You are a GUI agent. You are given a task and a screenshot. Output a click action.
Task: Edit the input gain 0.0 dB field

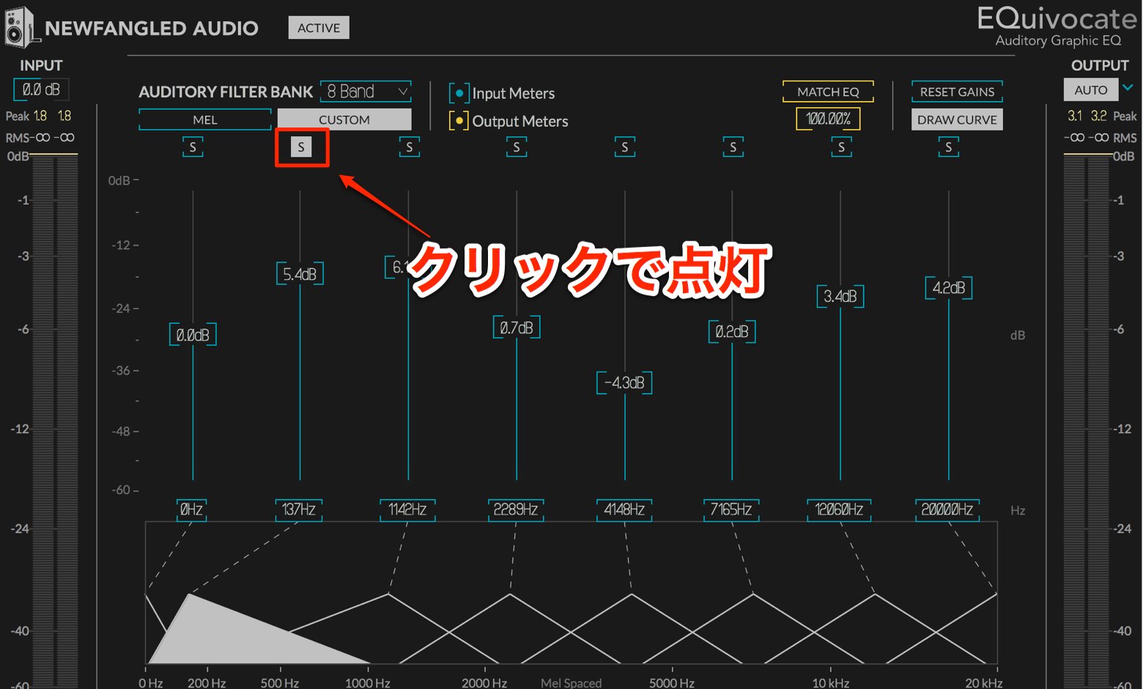point(41,89)
